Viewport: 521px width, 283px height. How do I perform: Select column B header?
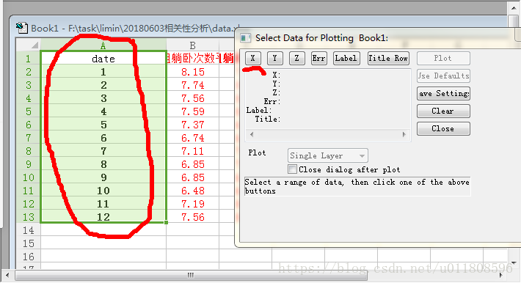(192, 45)
